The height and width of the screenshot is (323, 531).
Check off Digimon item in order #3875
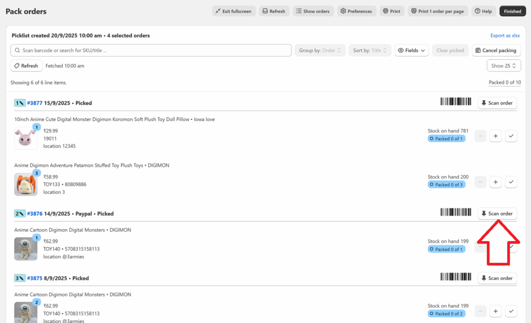511,311
